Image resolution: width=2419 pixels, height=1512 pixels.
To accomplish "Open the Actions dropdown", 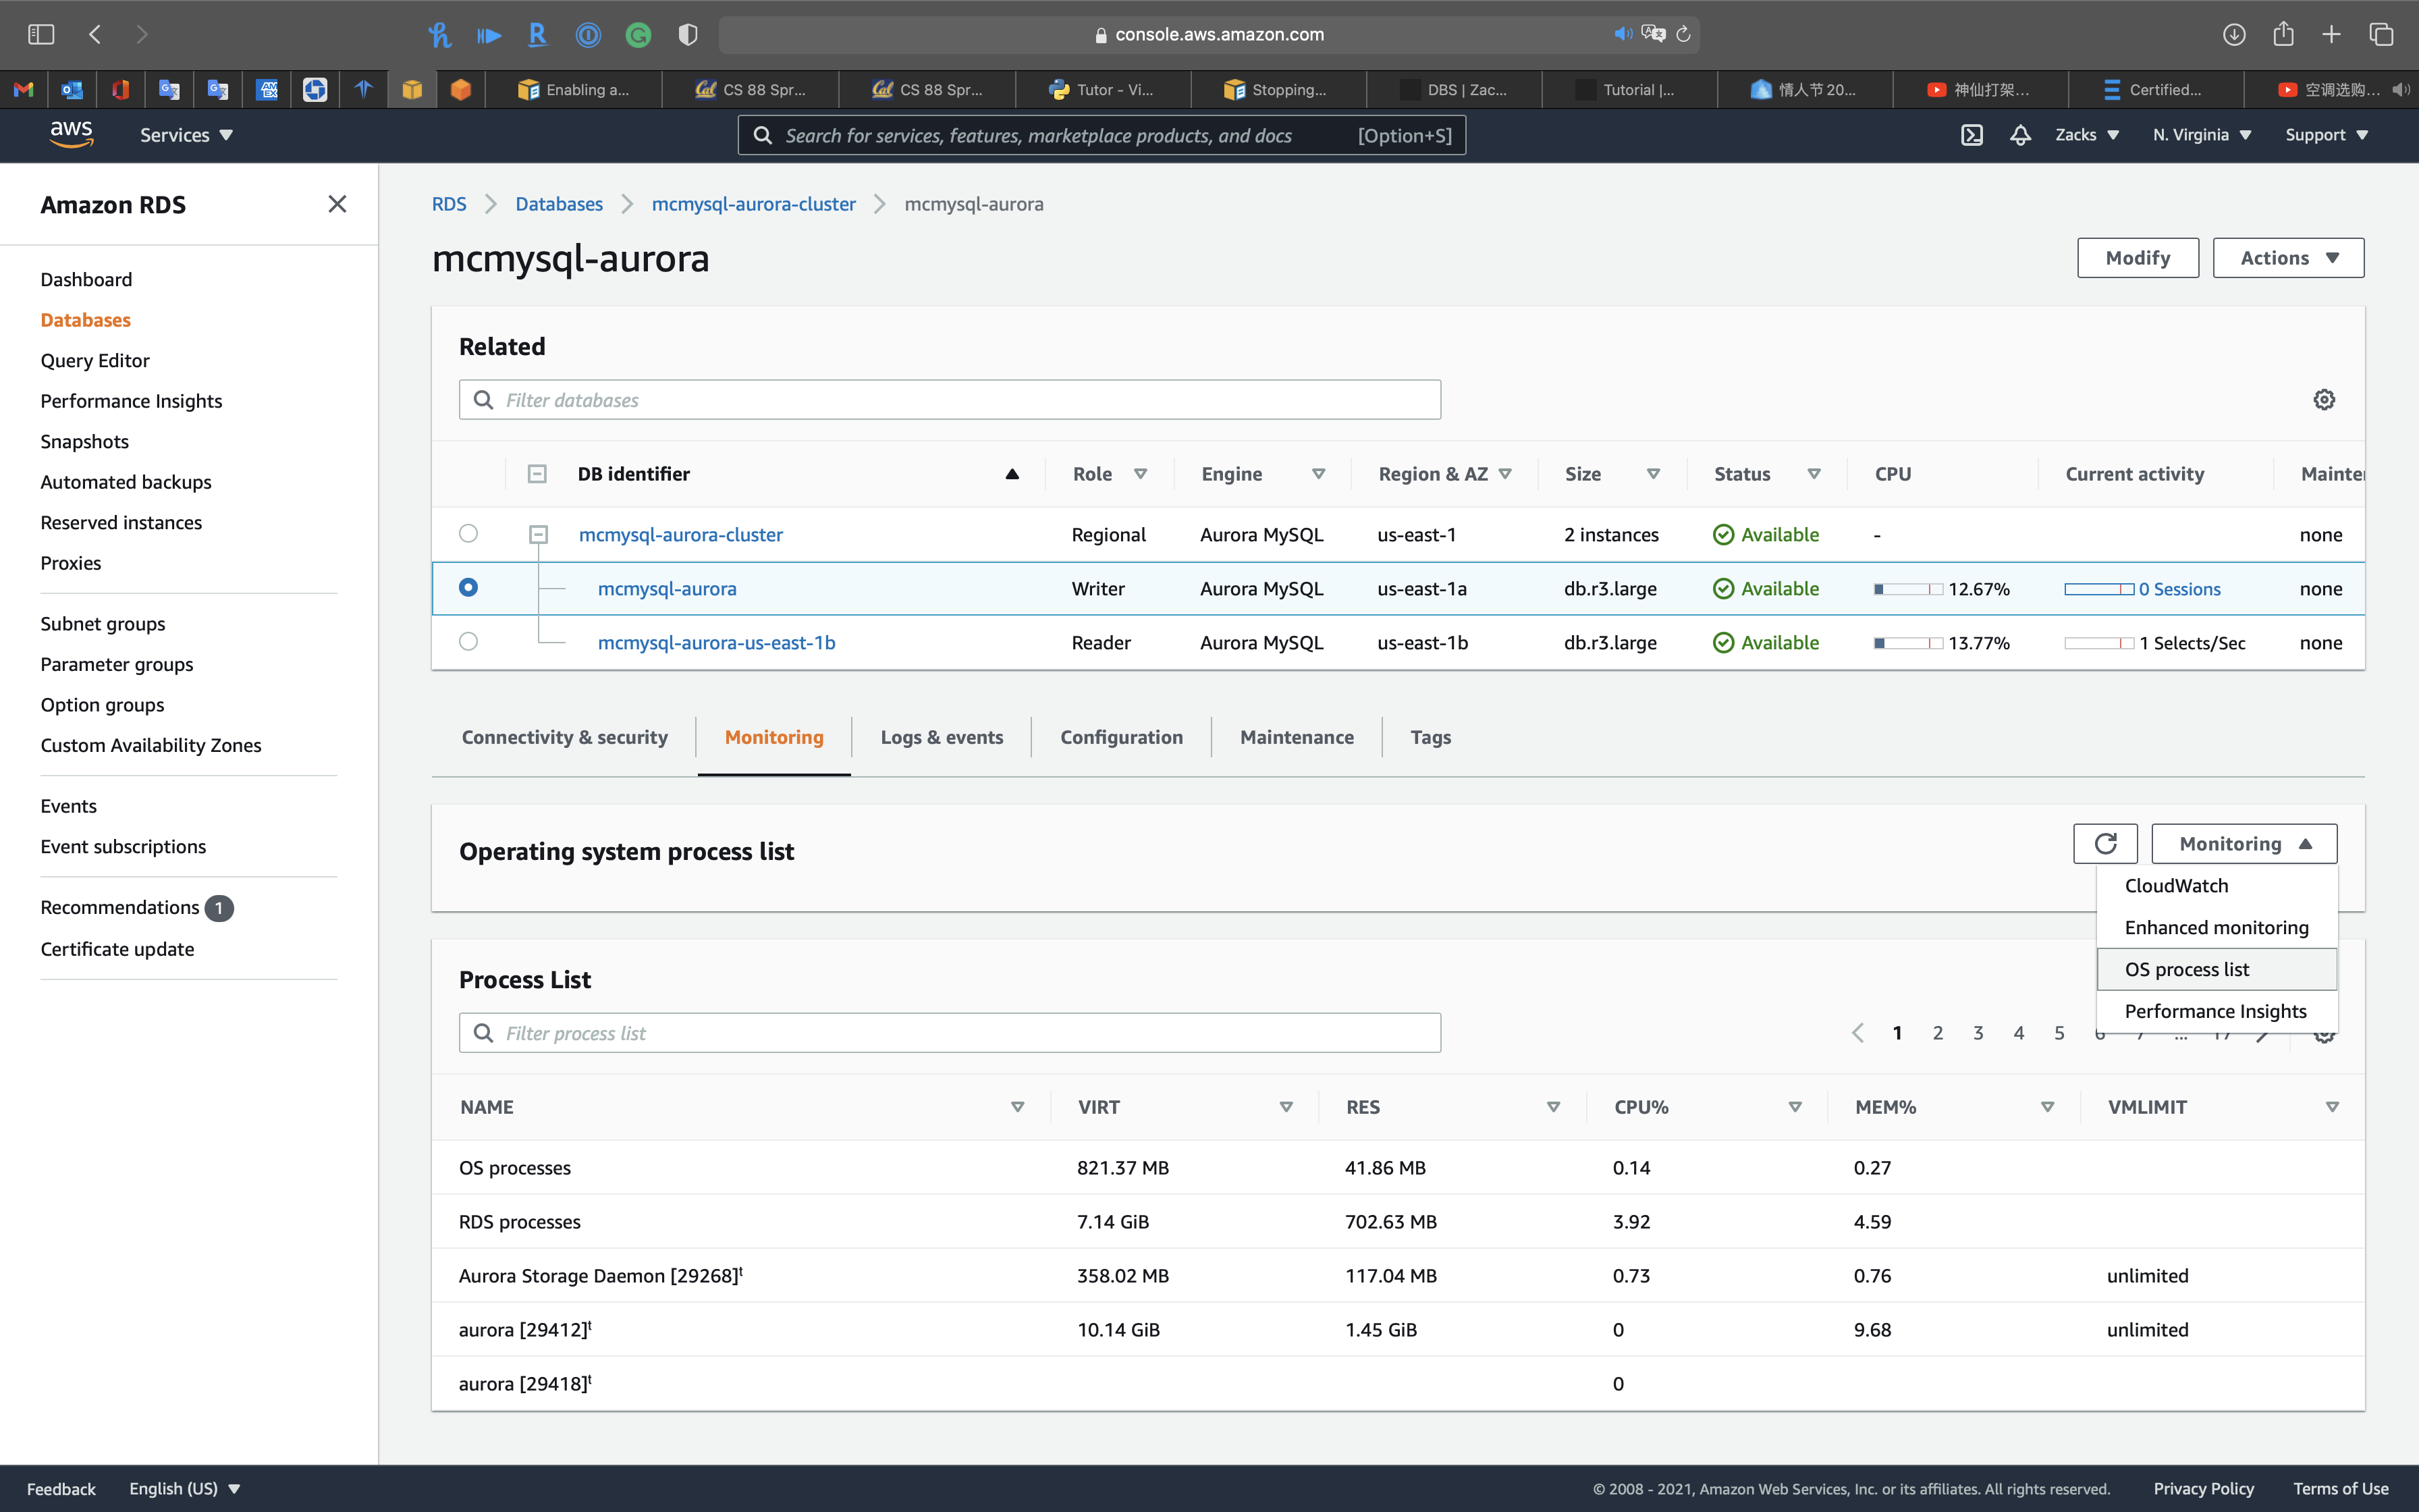I will coord(2288,258).
